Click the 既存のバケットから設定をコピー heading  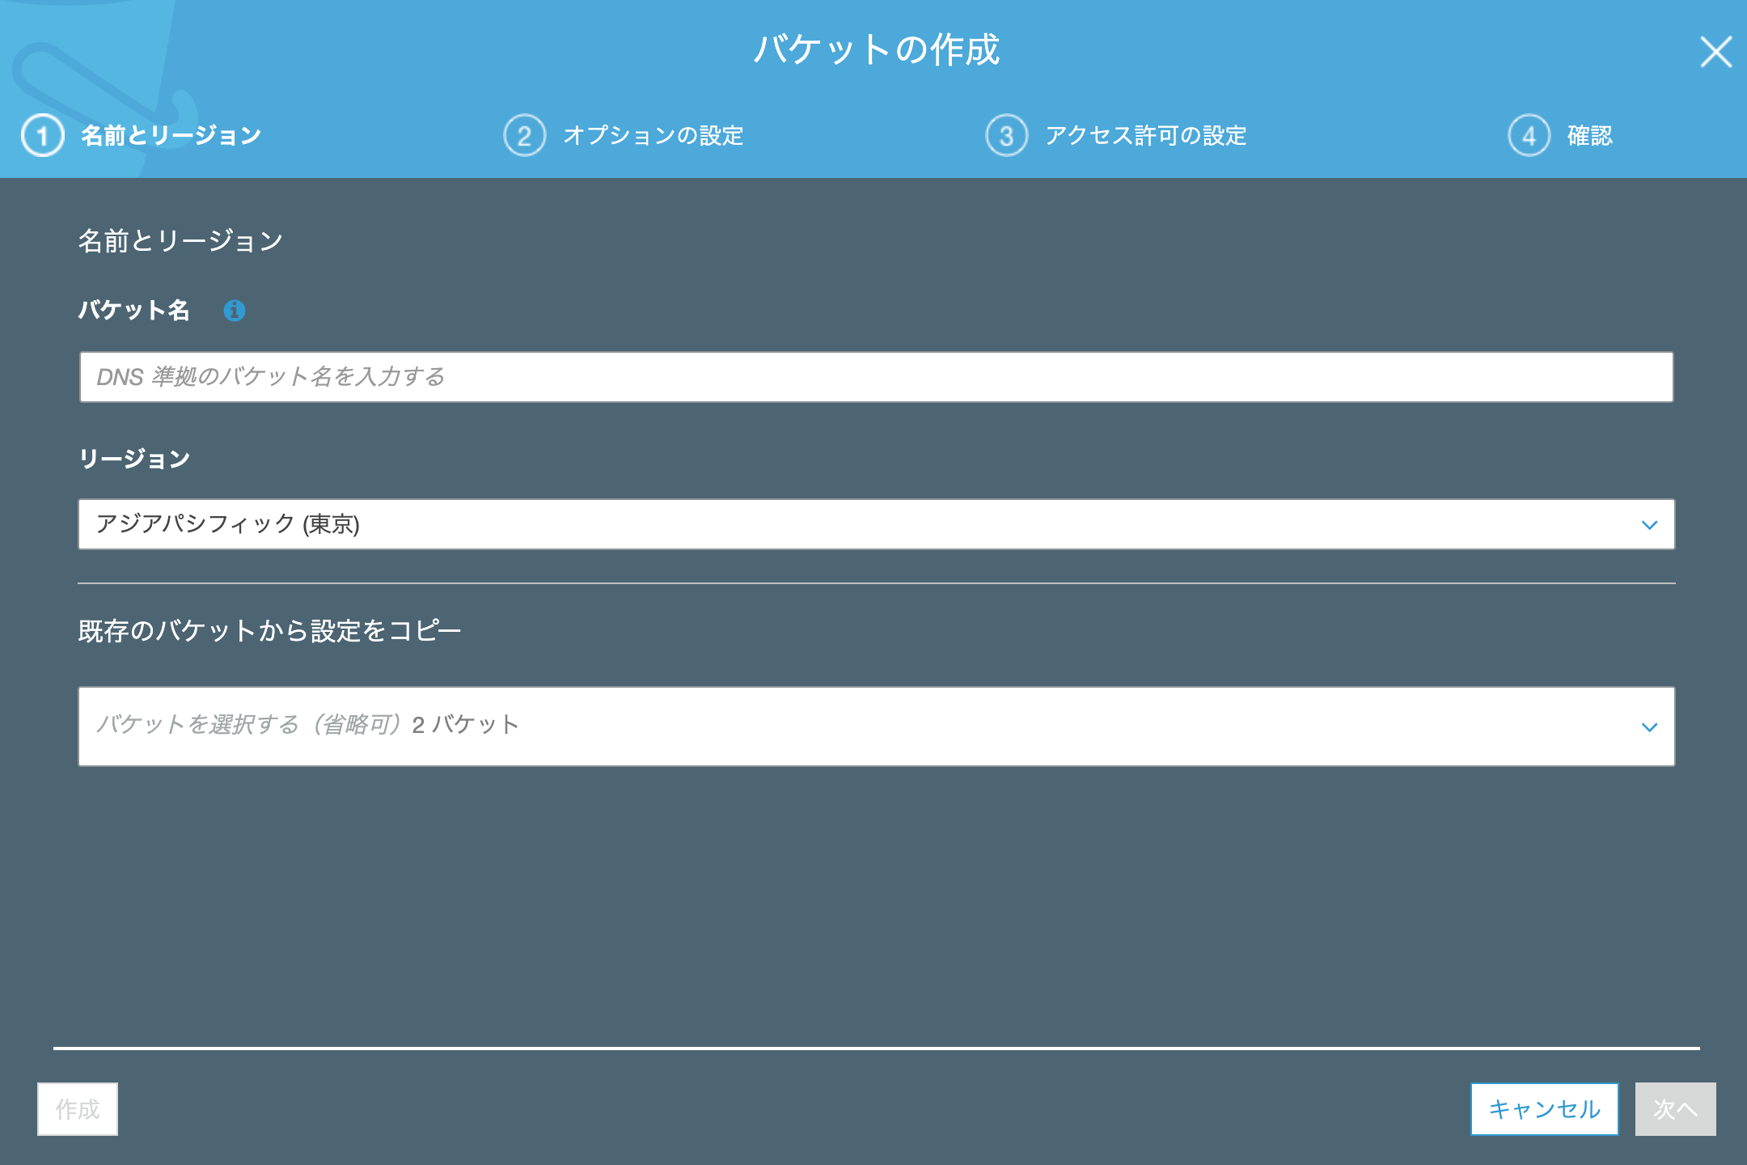coord(269,631)
